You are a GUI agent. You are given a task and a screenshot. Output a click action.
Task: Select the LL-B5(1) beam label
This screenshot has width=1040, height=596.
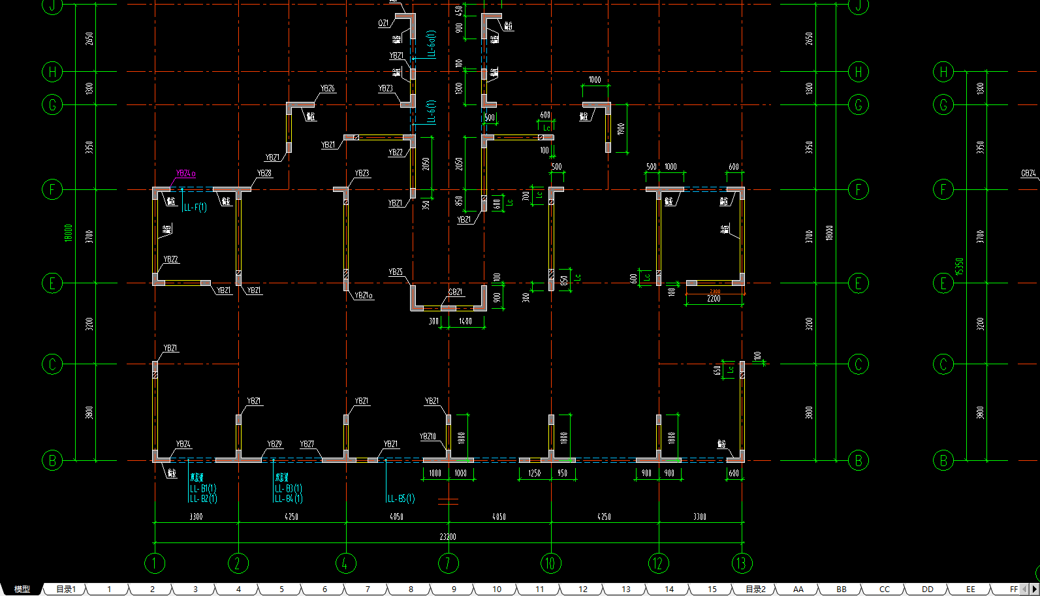point(402,499)
